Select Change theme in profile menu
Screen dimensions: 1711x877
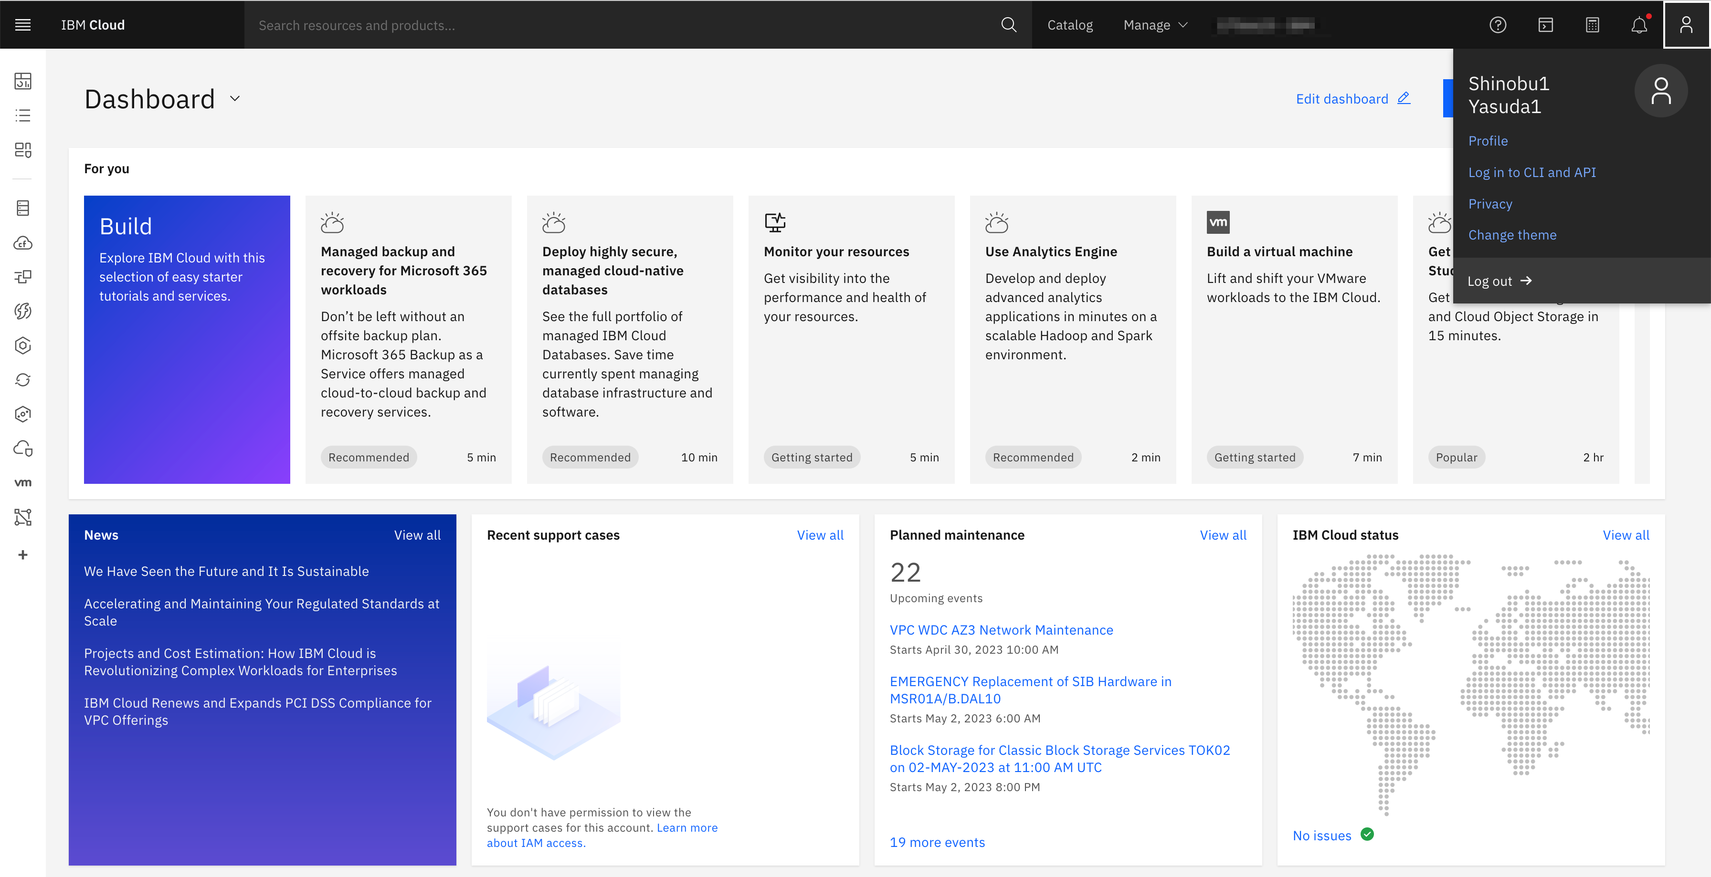(x=1512, y=235)
